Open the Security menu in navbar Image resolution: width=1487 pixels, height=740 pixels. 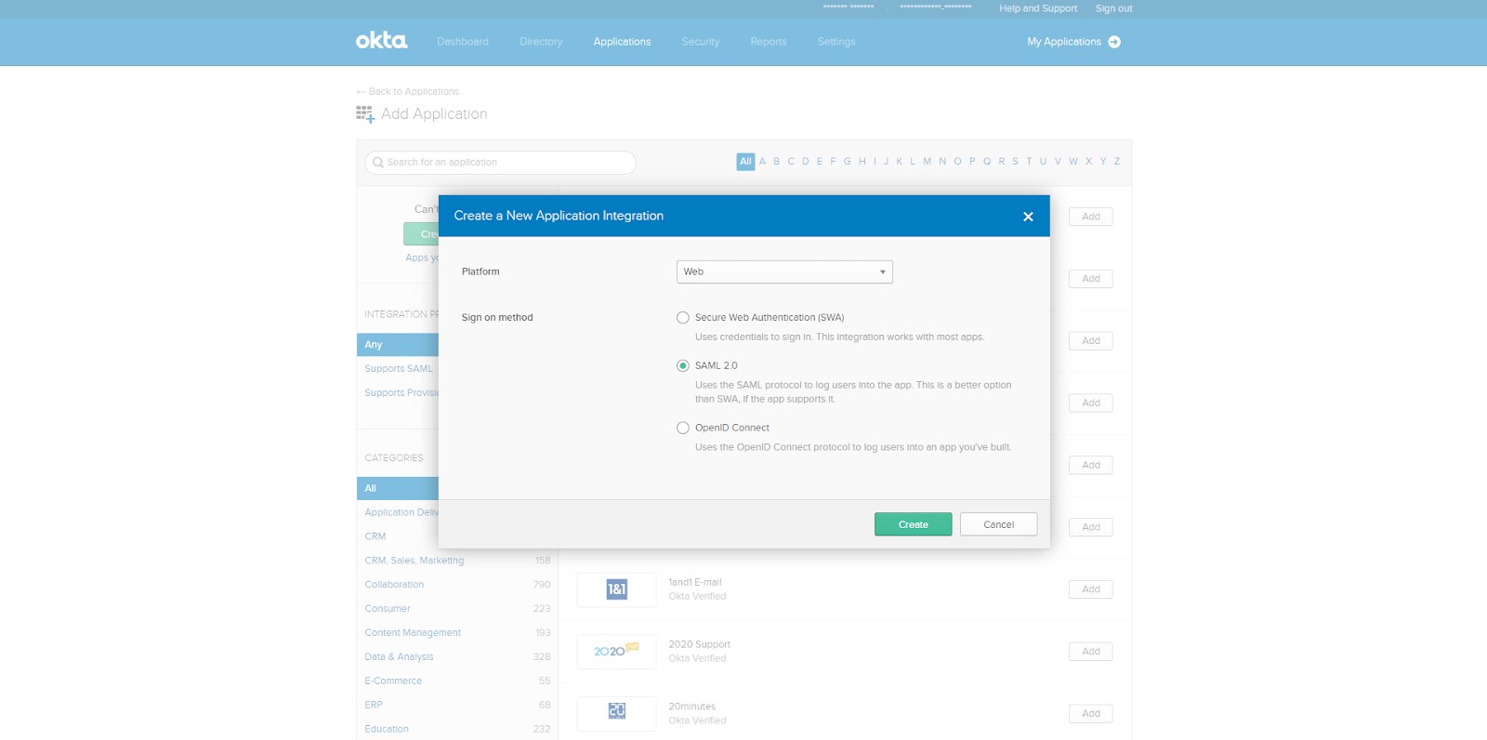[x=700, y=42]
